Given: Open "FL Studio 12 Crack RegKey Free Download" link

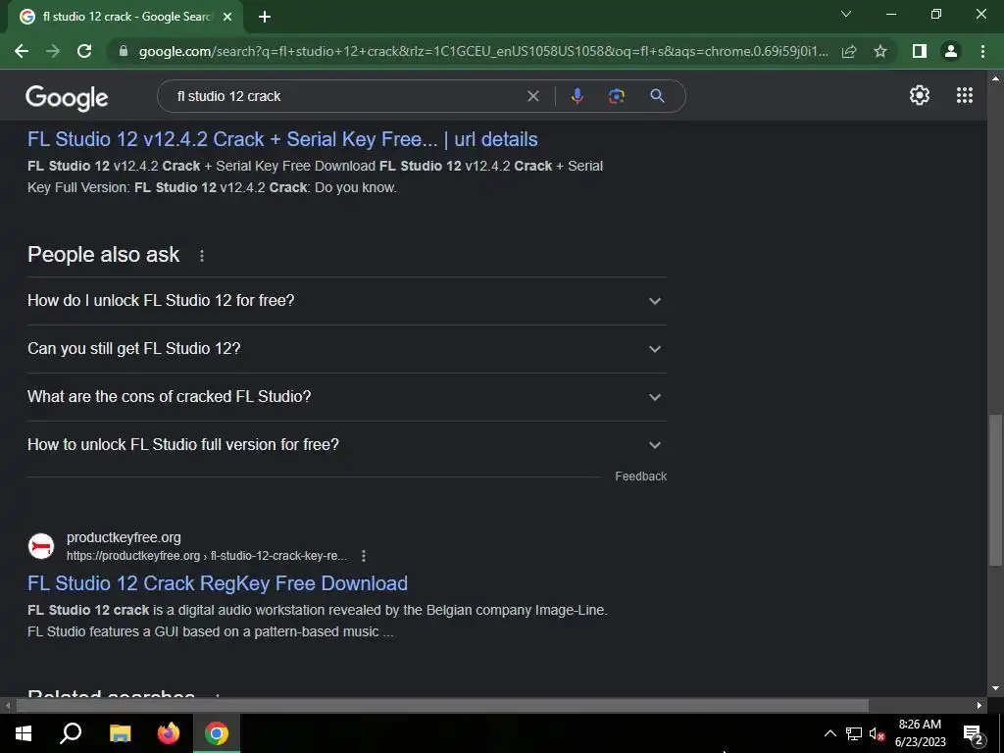Looking at the screenshot, I should 218,583.
